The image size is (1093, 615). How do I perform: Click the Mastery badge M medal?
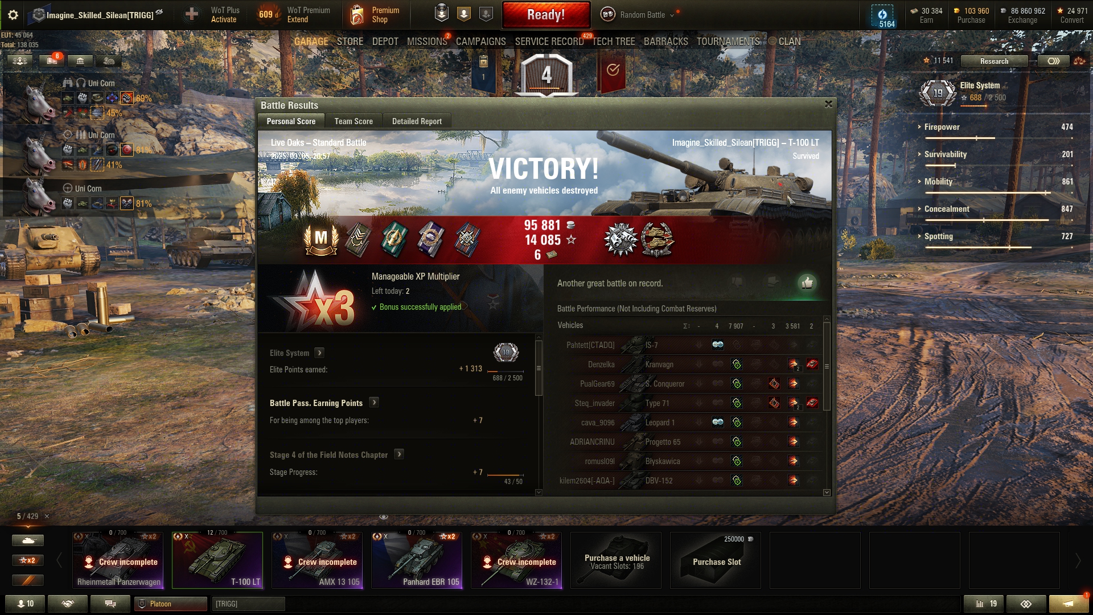pos(321,239)
